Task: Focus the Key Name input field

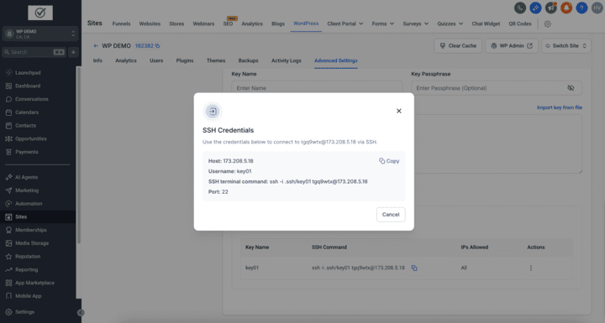Action: tap(317, 88)
